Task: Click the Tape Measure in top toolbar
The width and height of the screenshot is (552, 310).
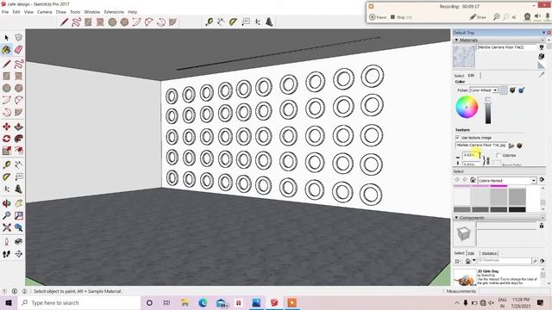Action: (209, 22)
